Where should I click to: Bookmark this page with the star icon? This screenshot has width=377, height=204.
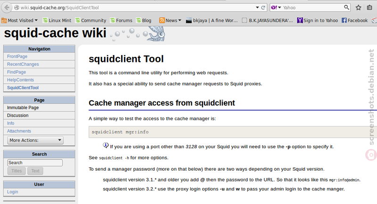pyautogui.click(x=358, y=8)
